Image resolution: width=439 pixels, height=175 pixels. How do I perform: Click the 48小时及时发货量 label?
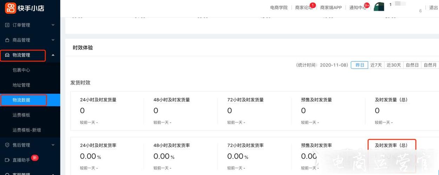(x=172, y=100)
